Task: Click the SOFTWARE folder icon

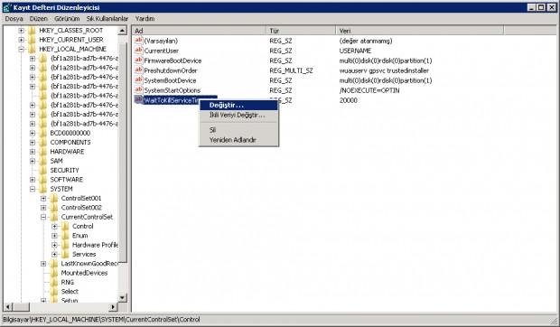Action: pos(42,180)
